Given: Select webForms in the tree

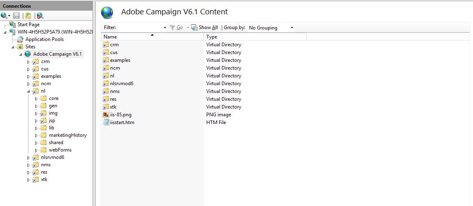Looking at the screenshot, I should (60, 150).
